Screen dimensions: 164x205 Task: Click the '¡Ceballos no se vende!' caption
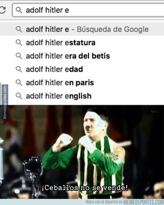(85, 188)
